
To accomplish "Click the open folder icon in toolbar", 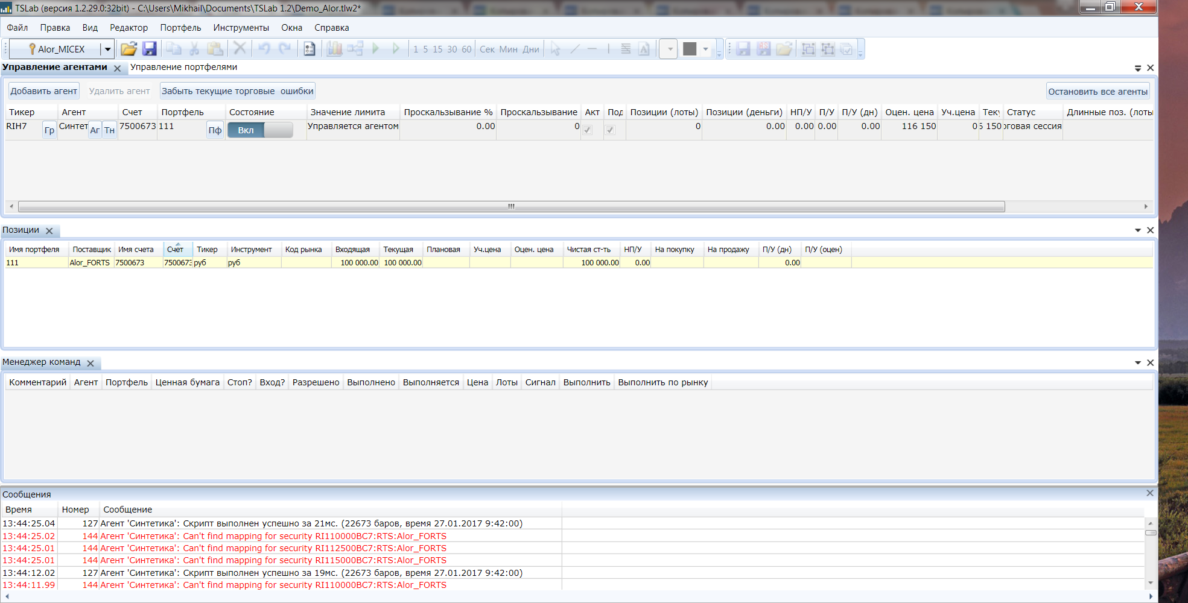I will 129,49.
